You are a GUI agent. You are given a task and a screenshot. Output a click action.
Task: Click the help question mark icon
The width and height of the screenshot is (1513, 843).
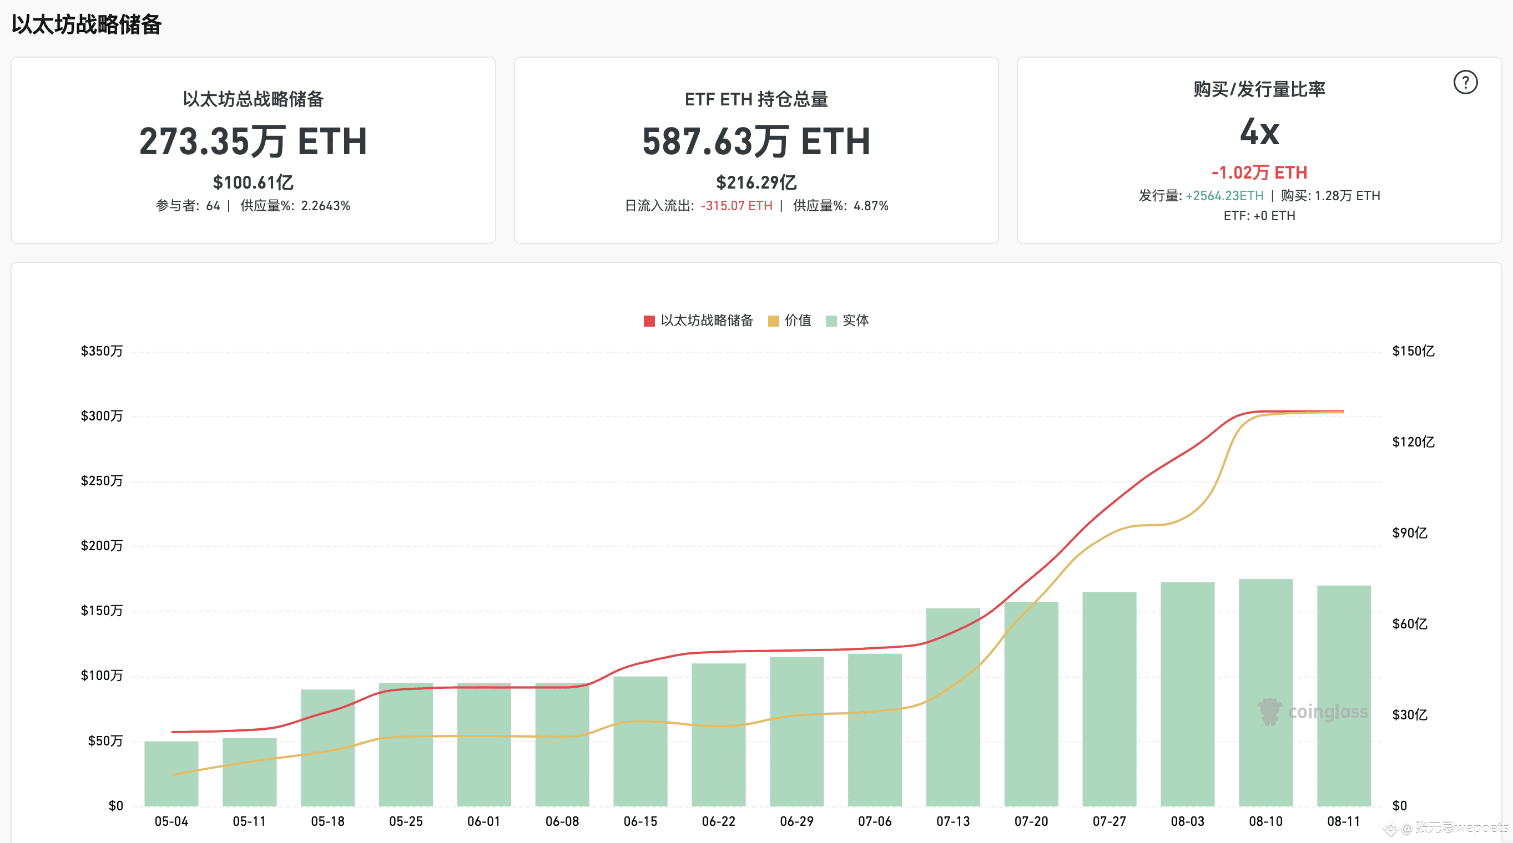pos(1465,82)
